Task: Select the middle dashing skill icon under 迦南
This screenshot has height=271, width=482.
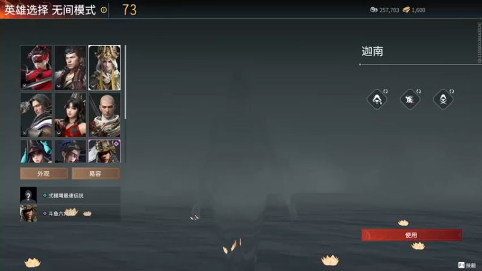Action: [410, 99]
